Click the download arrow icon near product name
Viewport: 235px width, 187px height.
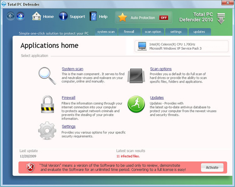coord(221,19)
